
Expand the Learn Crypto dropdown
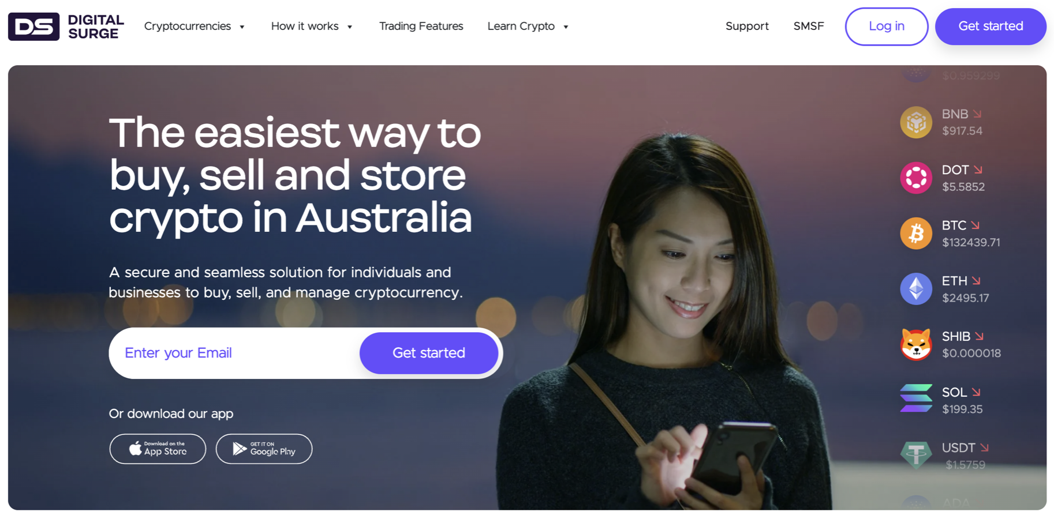[x=528, y=27]
